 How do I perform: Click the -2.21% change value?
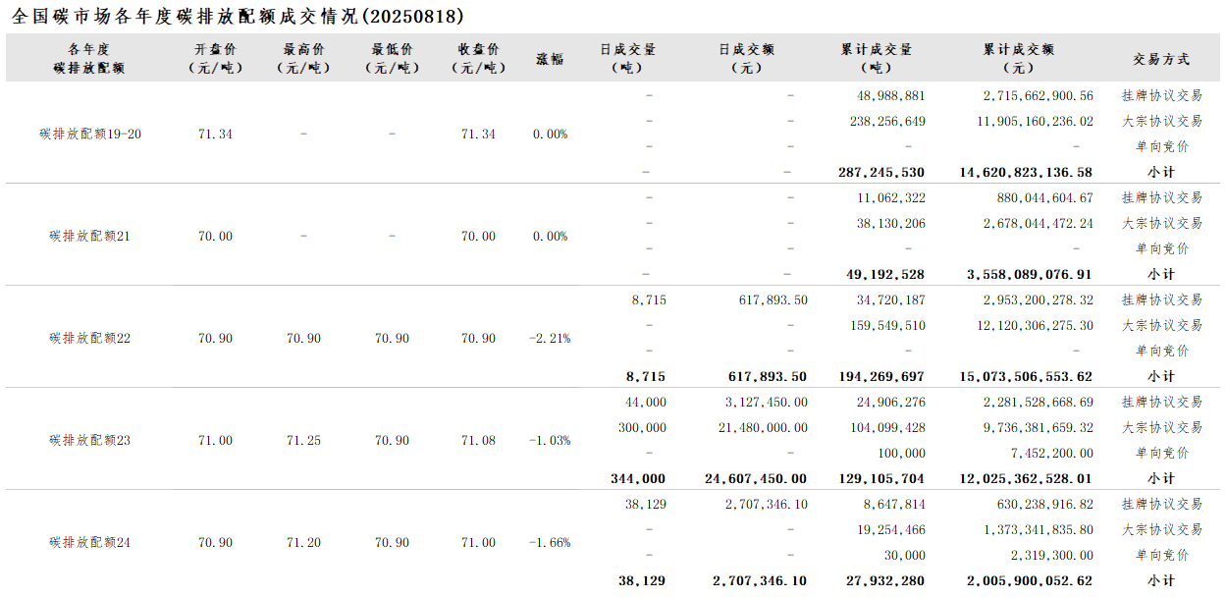pos(550,339)
